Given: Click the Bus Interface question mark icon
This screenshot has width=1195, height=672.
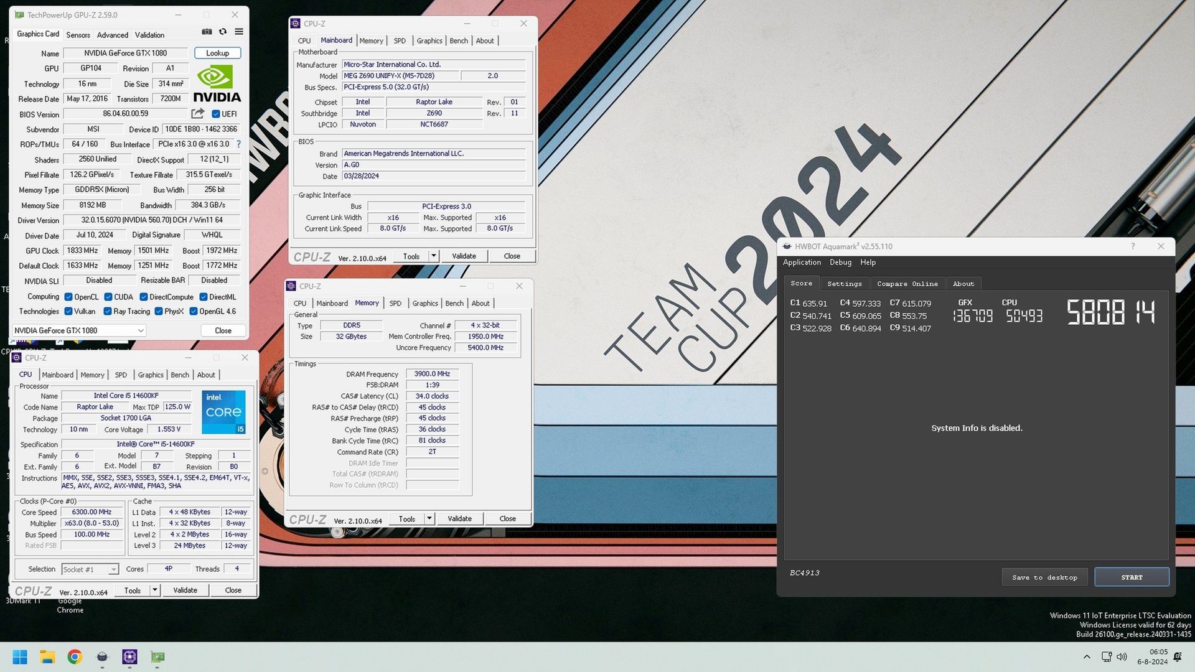Looking at the screenshot, I should 238,144.
